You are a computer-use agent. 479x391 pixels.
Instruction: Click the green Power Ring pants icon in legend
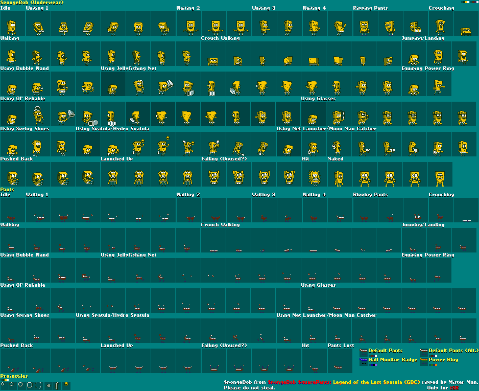coord(424,361)
